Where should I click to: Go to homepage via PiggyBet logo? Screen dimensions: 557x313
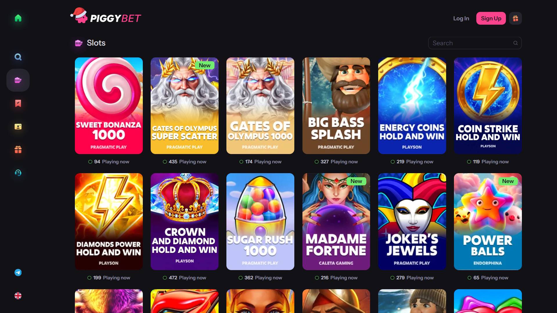click(x=106, y=16)
